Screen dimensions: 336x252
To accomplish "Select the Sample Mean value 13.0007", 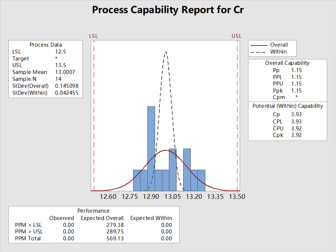I will (65, 72).
